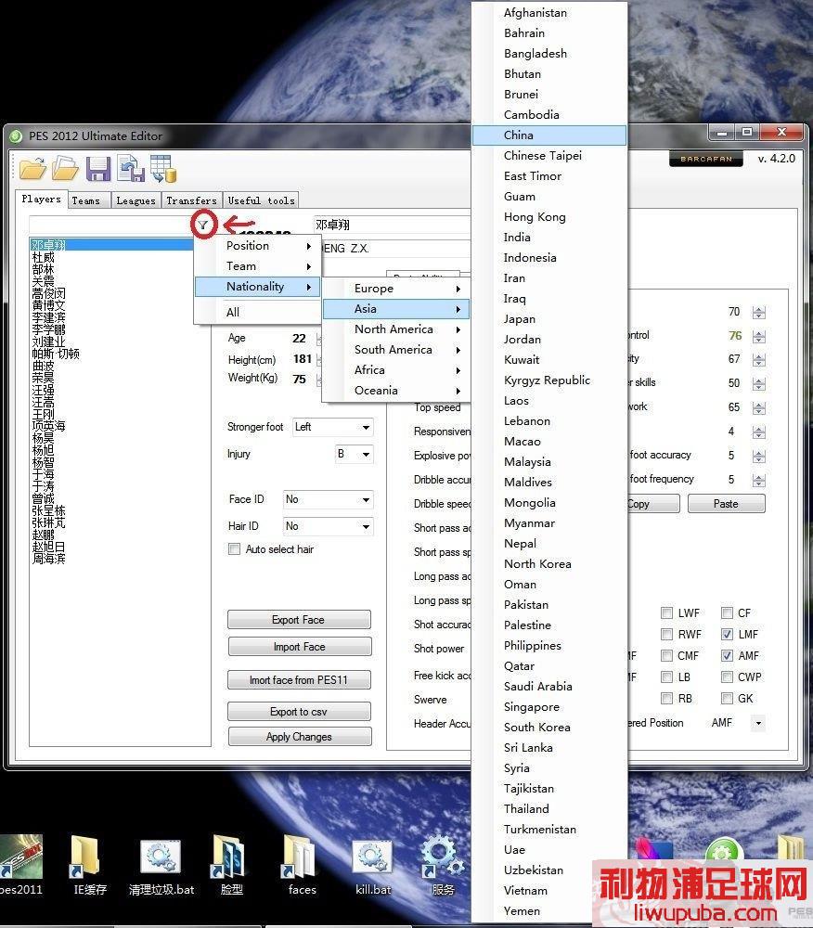Screen dimensions: 813x928
Task: Click the Import Face button
Action: tap(300, 647)
